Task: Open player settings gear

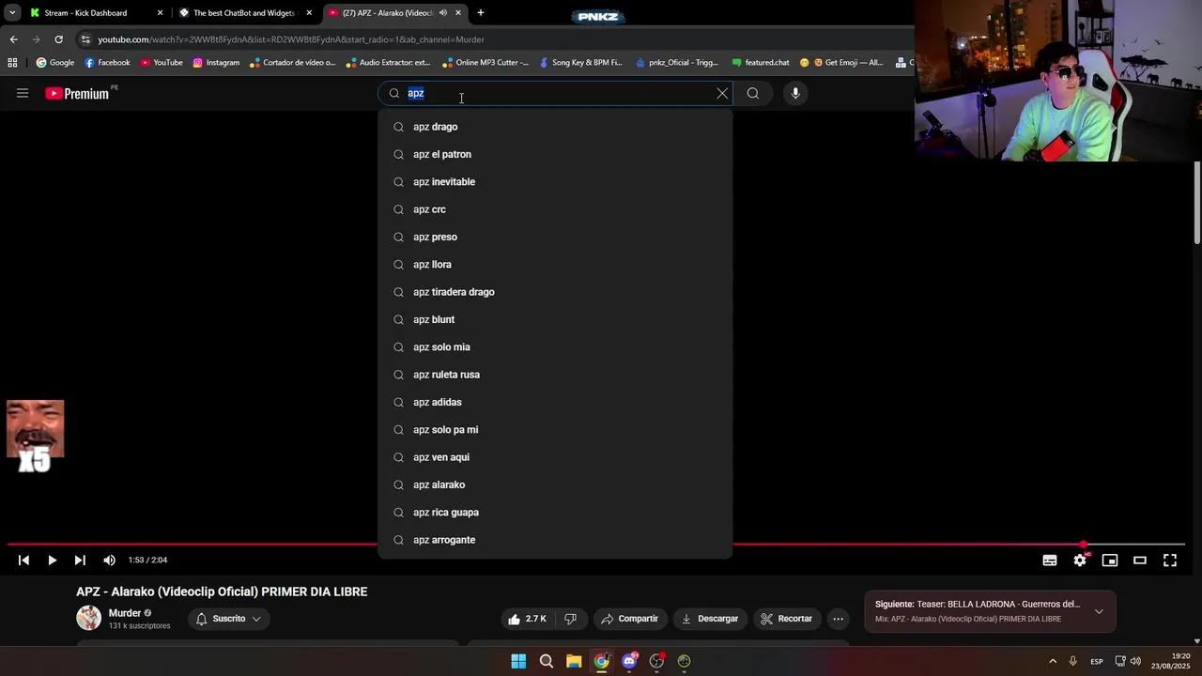Action: (x=1080, y=561)
